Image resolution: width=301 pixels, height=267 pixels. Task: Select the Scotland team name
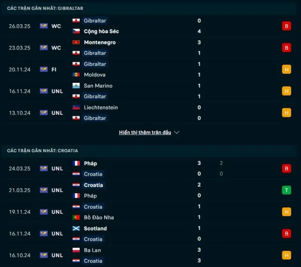tap(95, 228)
